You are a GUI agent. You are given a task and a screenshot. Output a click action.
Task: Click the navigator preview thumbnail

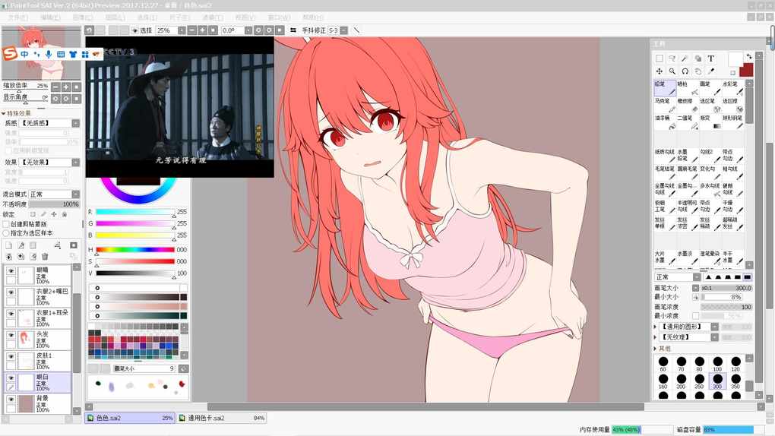coord(41,53)
